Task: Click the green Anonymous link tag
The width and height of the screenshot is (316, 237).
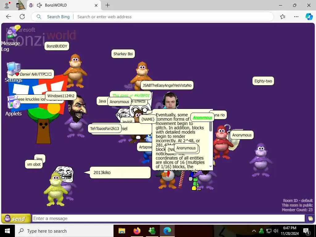Action: pyautogui.click(x=202, y=118)
